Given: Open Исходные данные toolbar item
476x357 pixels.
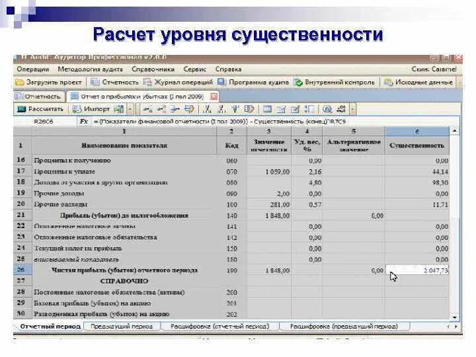Looking at the screenshot, I should (418, 82).
